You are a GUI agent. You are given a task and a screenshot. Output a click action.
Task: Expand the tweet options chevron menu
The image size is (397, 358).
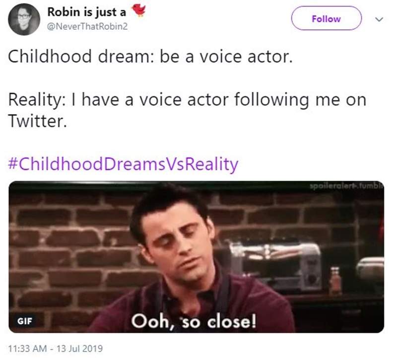coord(381,19)
